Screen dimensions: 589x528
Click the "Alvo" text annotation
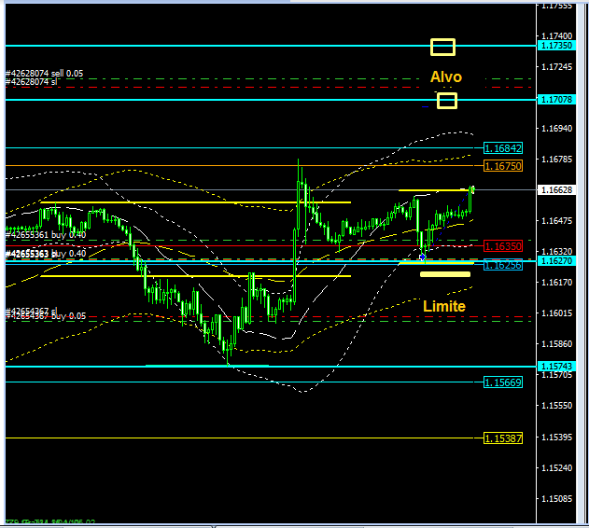coord(445,76)
